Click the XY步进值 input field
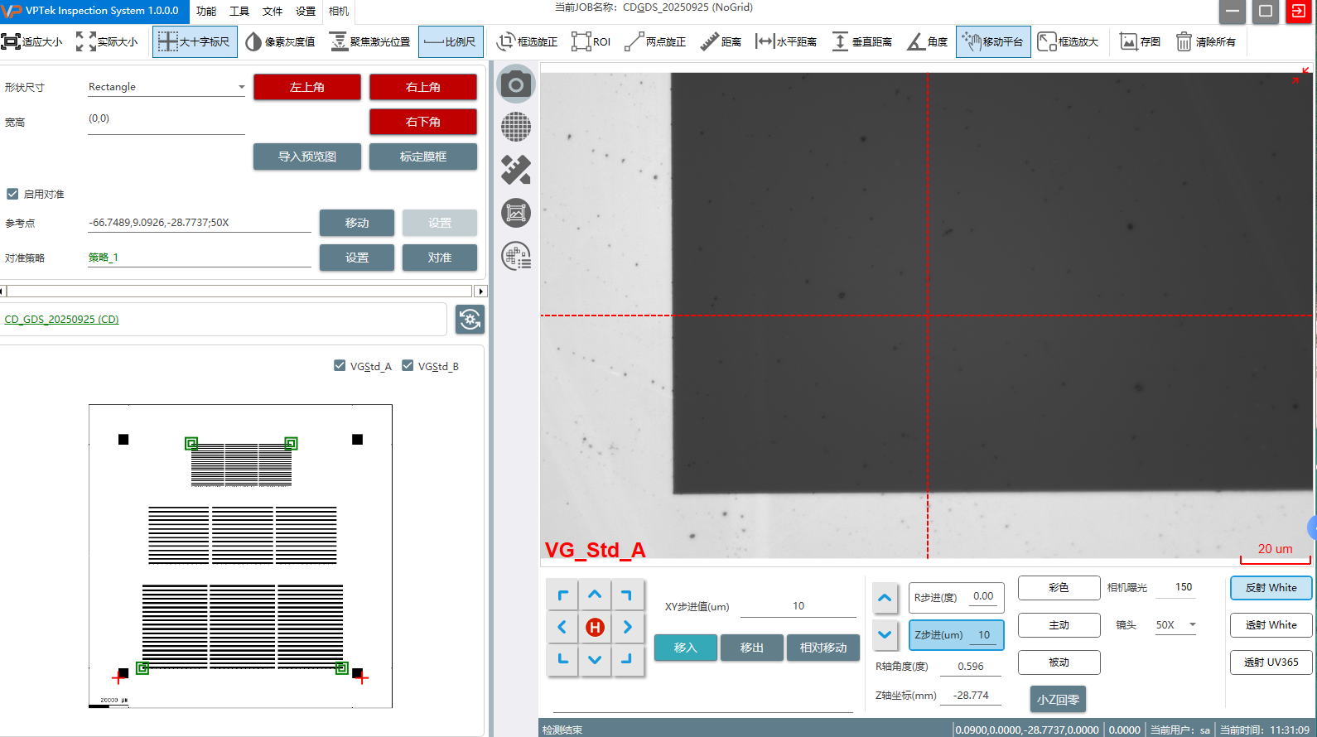 tap(798, 606)
